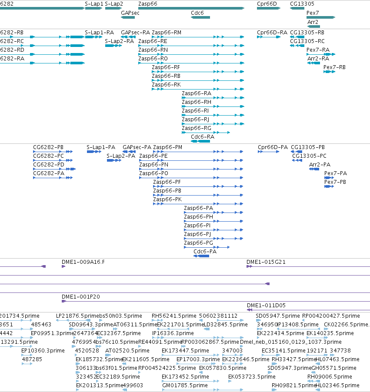The width and height of the screenshot is (370, 392).
Task: Select protein CG6282-PD
Action: (54, 169)
